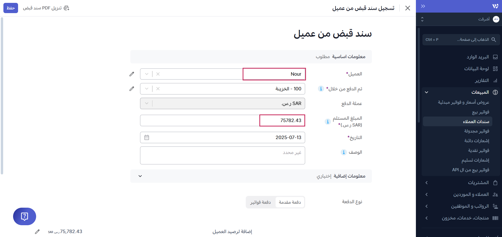Expand the معلومات إضافية optional section
Image resolution: width=502 pixels, height=237 pixels.
point(140,176)
